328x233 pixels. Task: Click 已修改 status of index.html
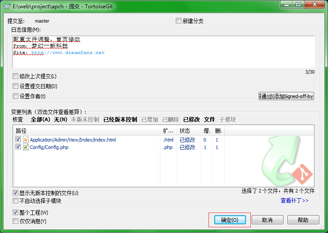[188, 140]
